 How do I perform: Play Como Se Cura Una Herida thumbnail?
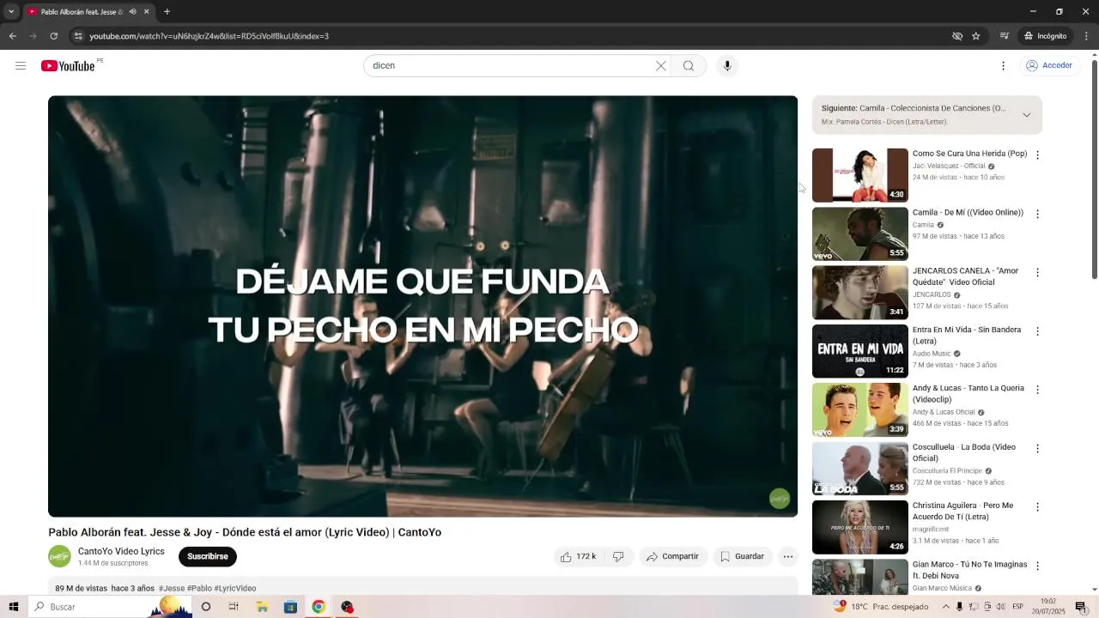tap(860, 175)
